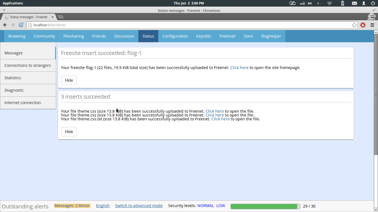Viewport: 378px width, 212px height.
Task: View the Statistics page
Action: point(28,78)
